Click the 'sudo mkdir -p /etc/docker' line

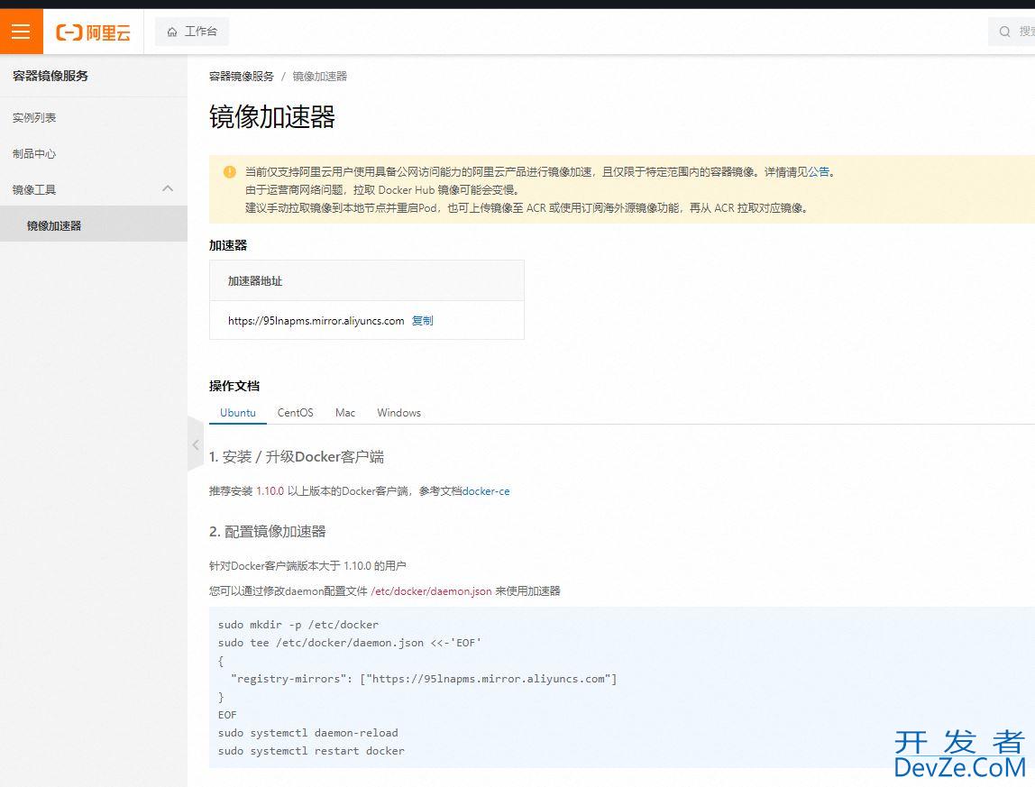[298, 625]
